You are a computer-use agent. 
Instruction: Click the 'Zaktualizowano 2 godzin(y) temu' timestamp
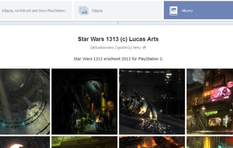115,47
